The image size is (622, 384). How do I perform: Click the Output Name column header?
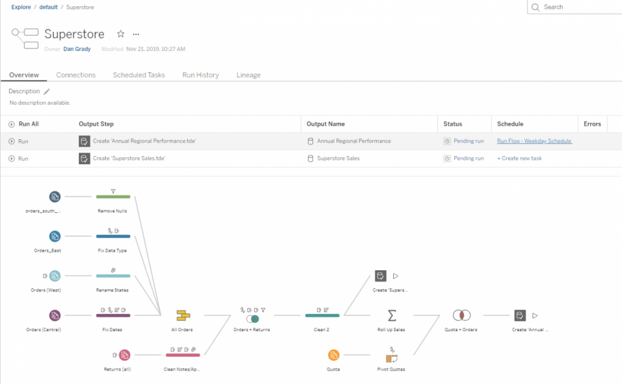pos(326,124)
